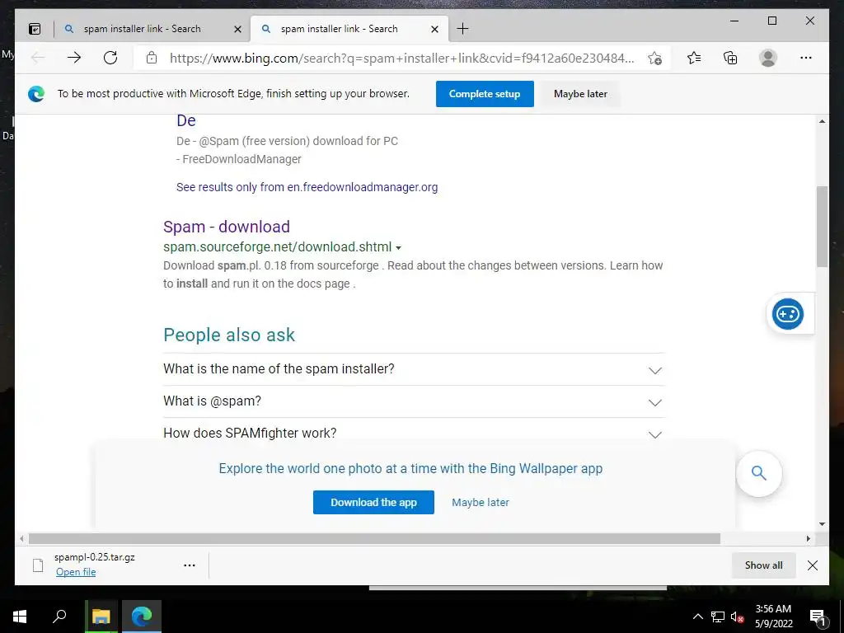844x633 pixels.
Task: Go forward with the arrow button
Action: (x=73, y=58)
